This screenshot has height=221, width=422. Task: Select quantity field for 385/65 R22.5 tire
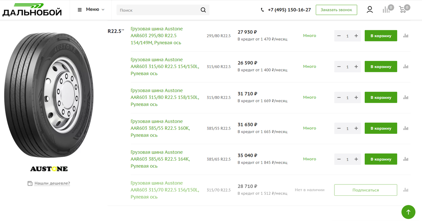(347, 159)
